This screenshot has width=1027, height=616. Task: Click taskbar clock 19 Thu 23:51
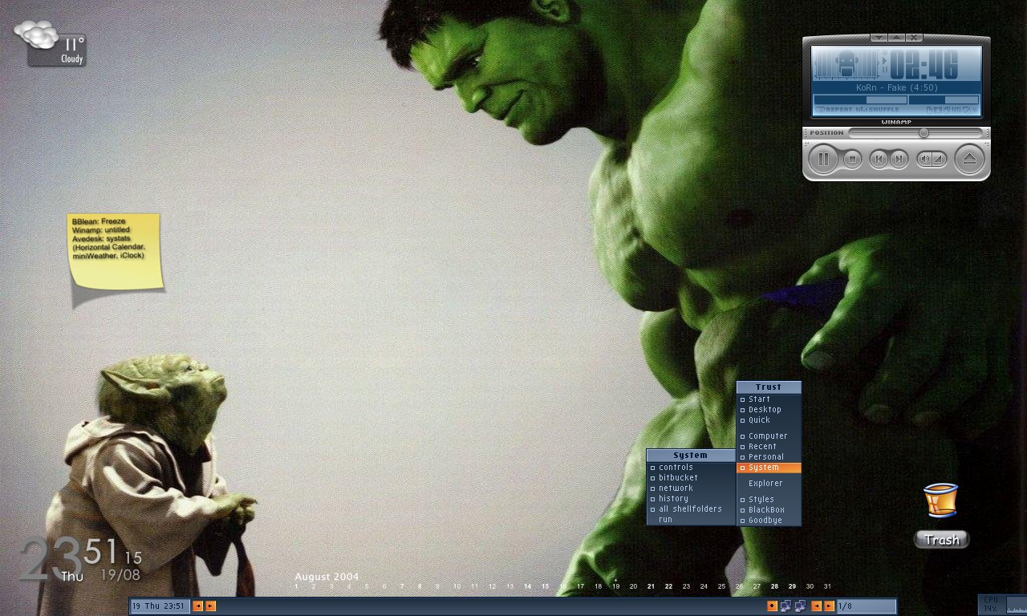(x=159, y=606)
